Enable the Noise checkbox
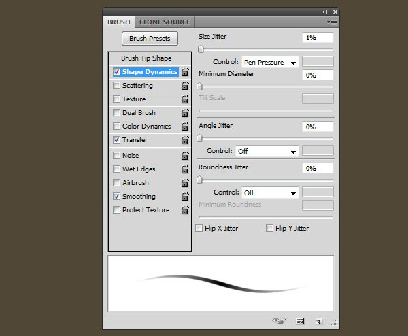 tap(116, 155)
